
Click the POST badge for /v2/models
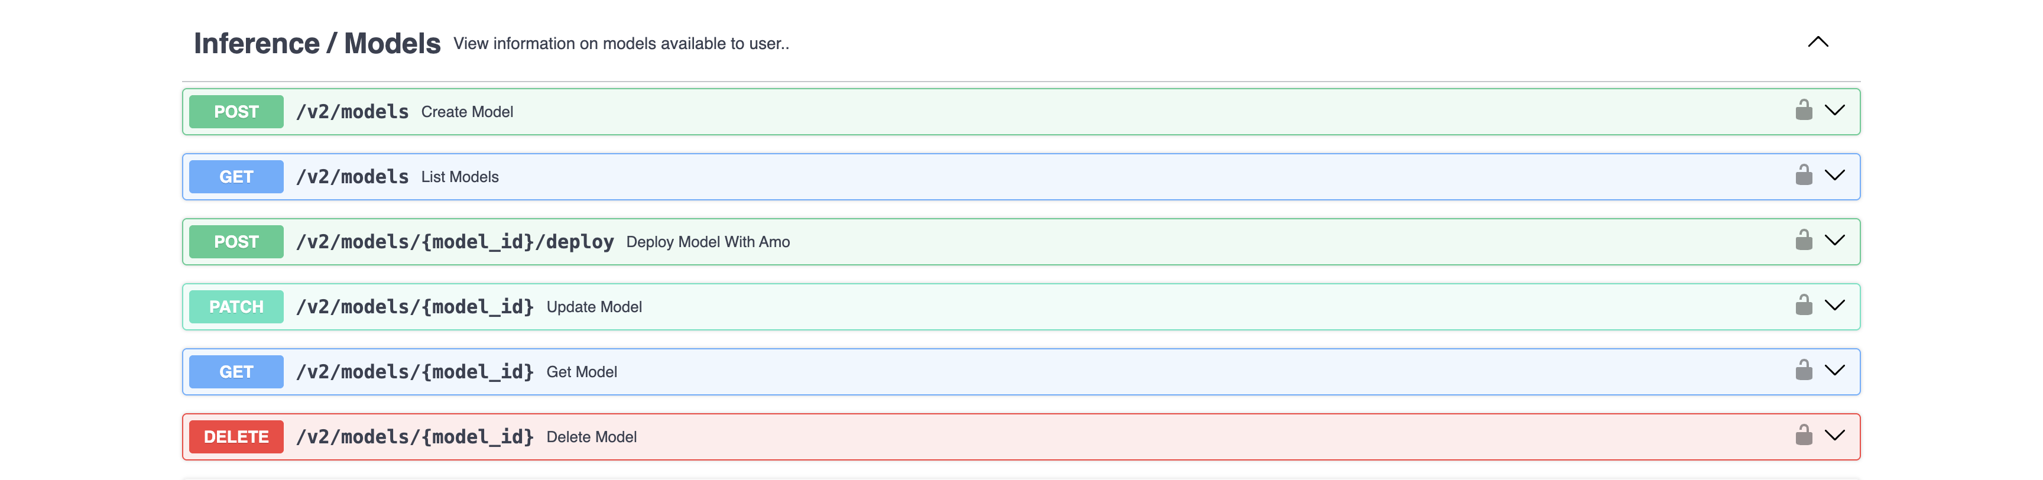(236, 112)
